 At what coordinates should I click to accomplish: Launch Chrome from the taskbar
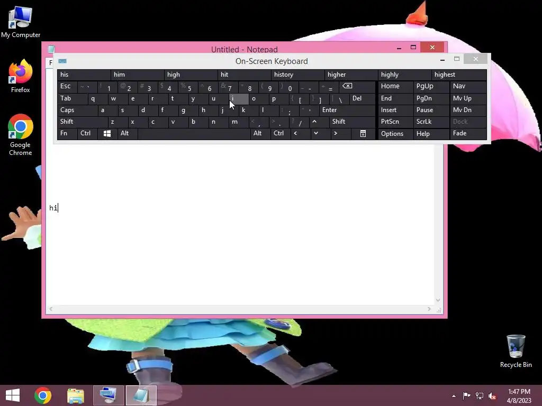pos(43,395)
